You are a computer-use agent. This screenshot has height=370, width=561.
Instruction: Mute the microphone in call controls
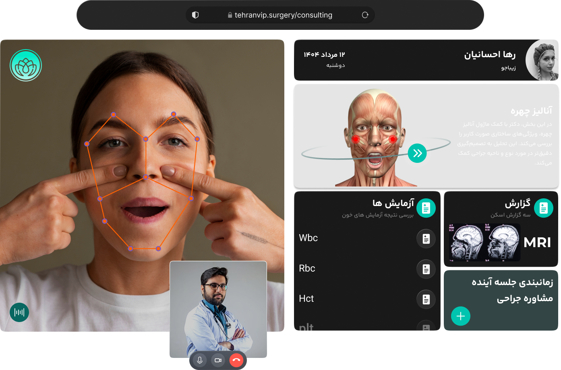(x=199, y=360)
